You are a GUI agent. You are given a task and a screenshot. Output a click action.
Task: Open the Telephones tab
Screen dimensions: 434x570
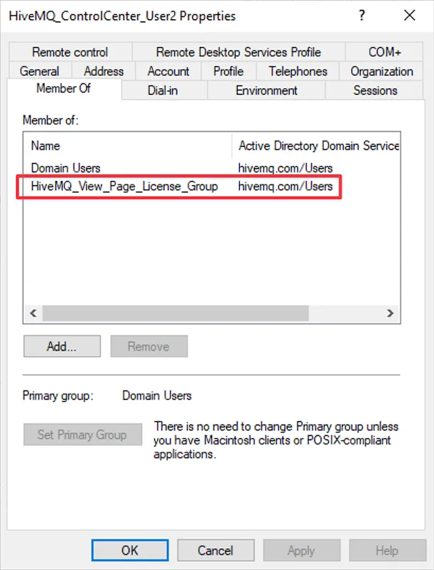point(297,71)
